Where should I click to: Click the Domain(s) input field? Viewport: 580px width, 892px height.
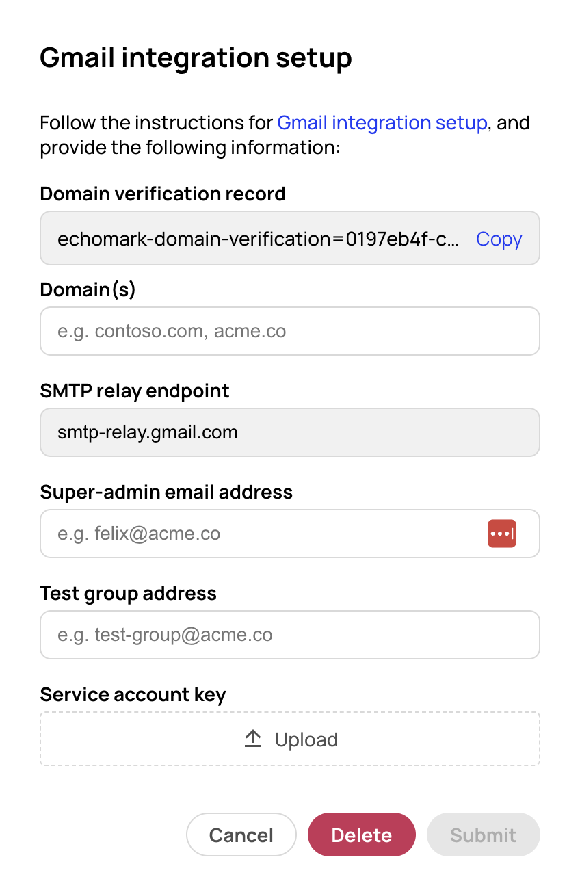pyautogui.click(x=290, y=331)
